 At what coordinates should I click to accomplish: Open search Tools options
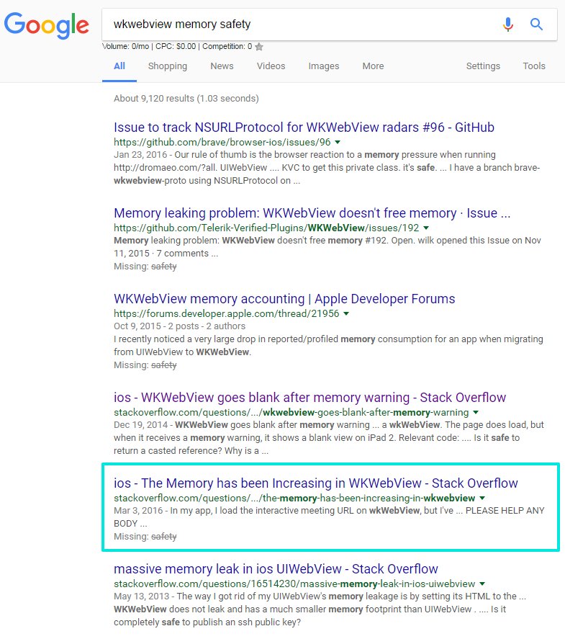pyautogui.click(x=533, y=66)
